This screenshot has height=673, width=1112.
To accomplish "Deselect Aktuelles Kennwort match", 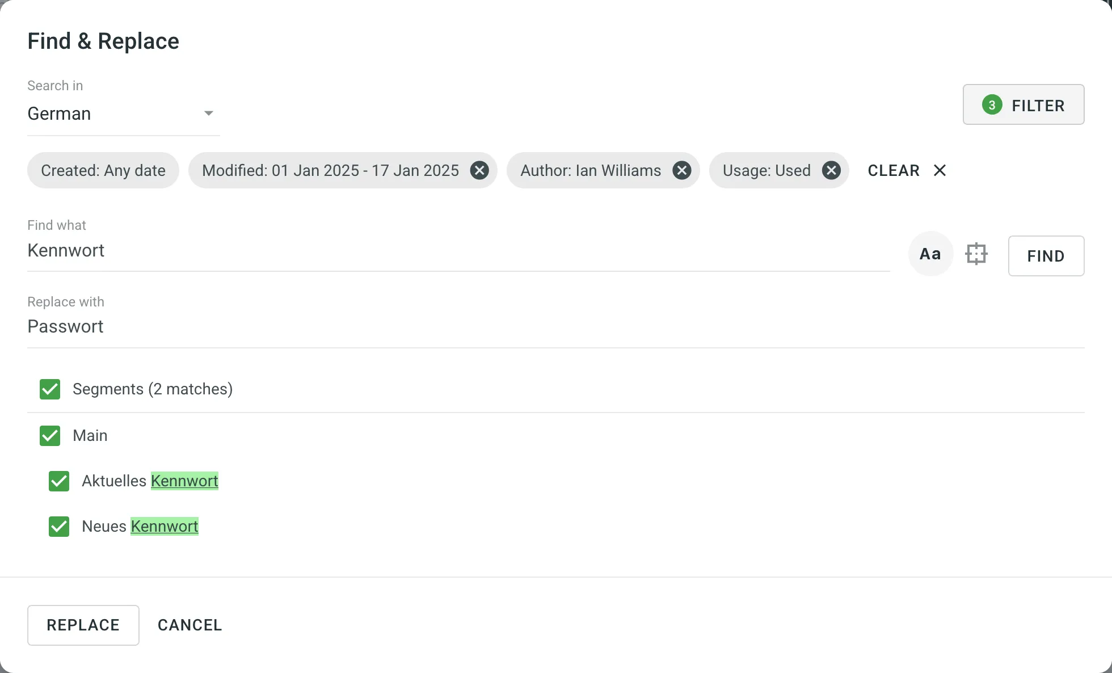I will tap(59, 481).
